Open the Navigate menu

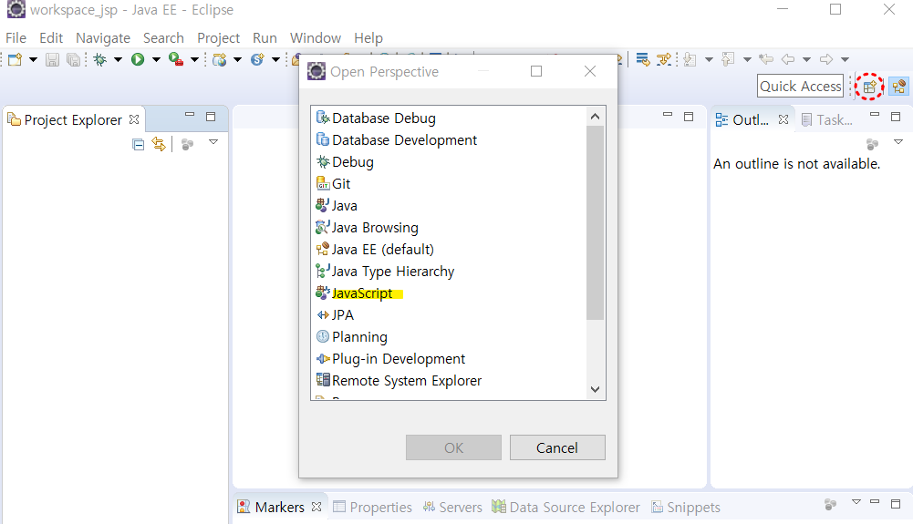103,37
